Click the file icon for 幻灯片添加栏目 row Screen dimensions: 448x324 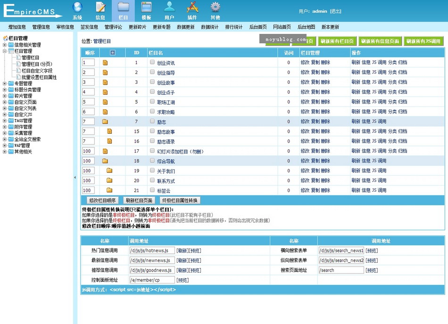point(105,151)
